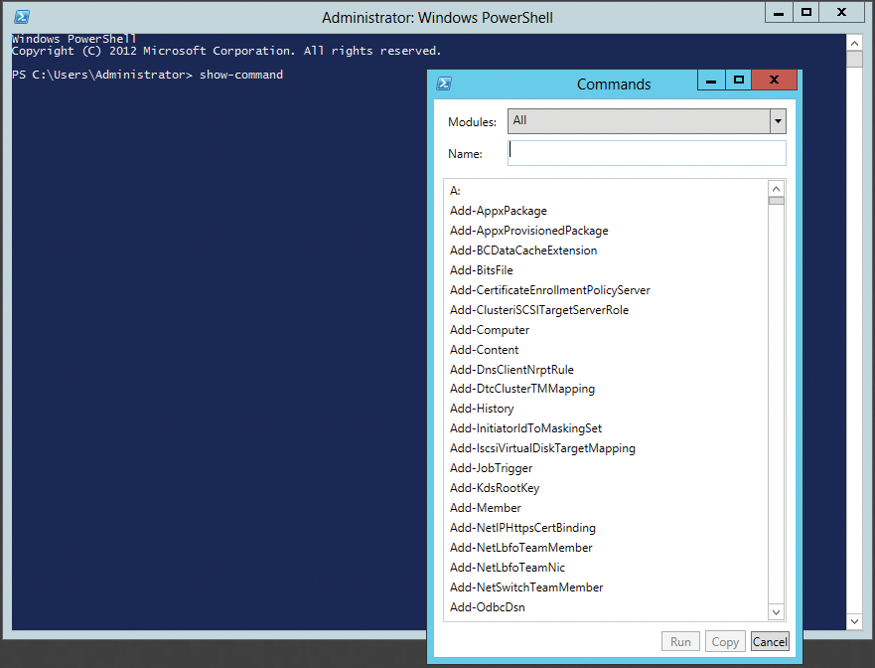
Task: Select the Add-History command
Action: tap(481, 408)
